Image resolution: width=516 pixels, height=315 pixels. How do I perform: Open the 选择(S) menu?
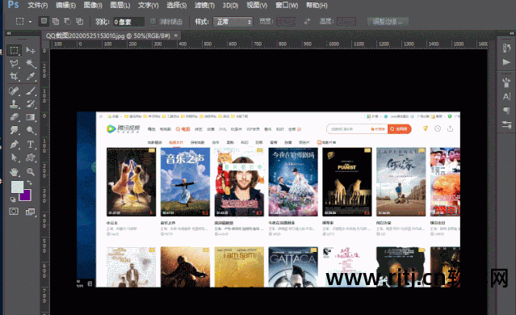pos(176,6)
